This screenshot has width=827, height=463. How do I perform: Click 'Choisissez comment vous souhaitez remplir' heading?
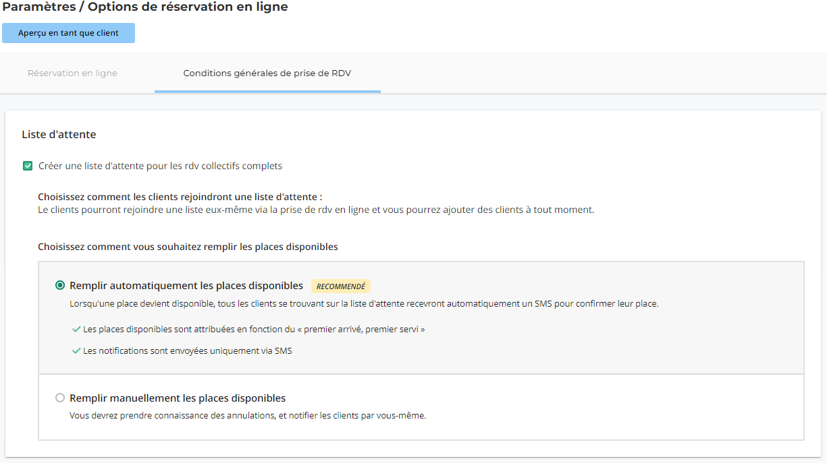[188, 247]
